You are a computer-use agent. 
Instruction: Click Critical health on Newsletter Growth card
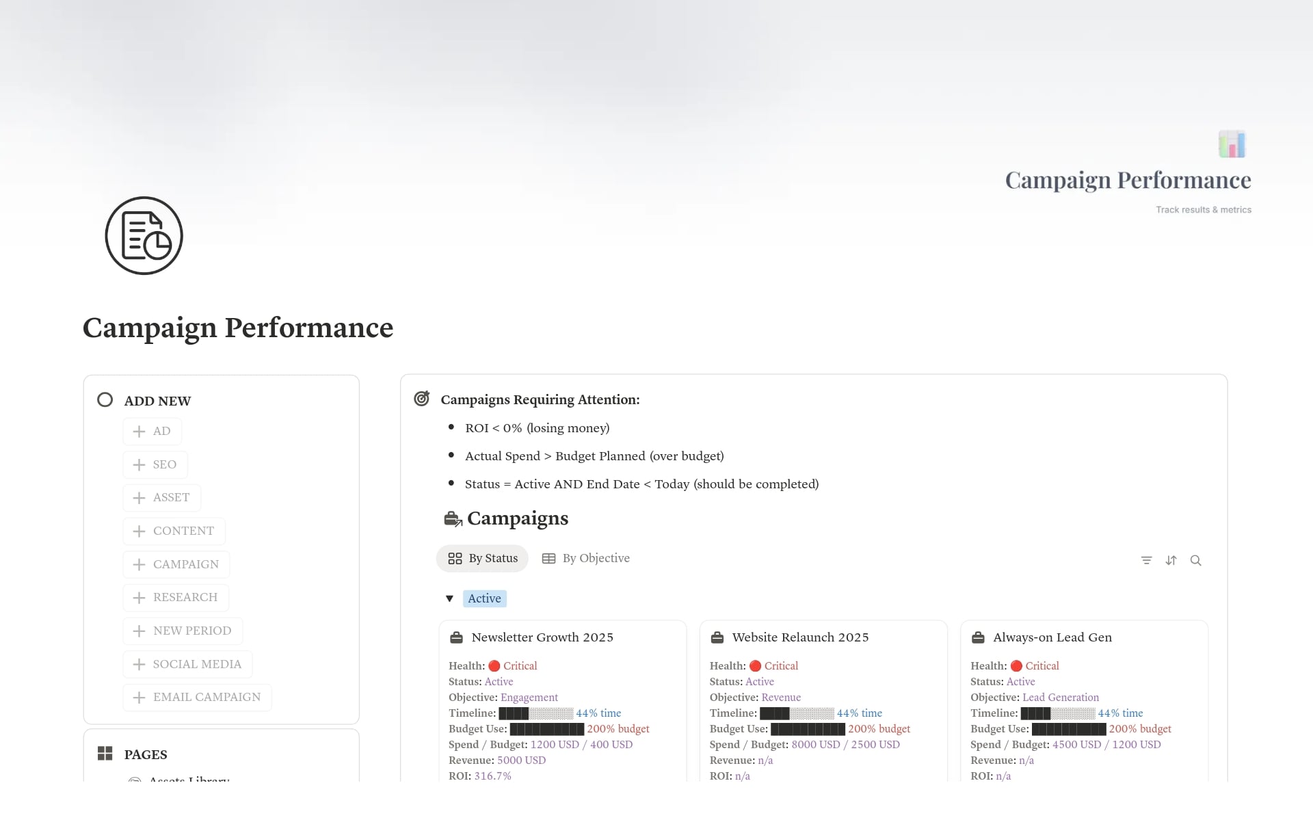point(513,666)
